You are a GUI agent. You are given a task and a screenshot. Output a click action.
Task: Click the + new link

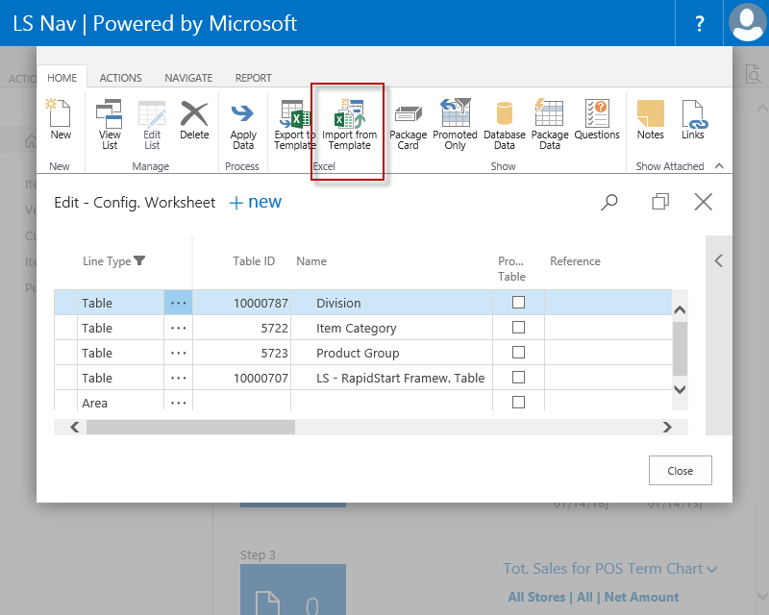coord(255,202)
